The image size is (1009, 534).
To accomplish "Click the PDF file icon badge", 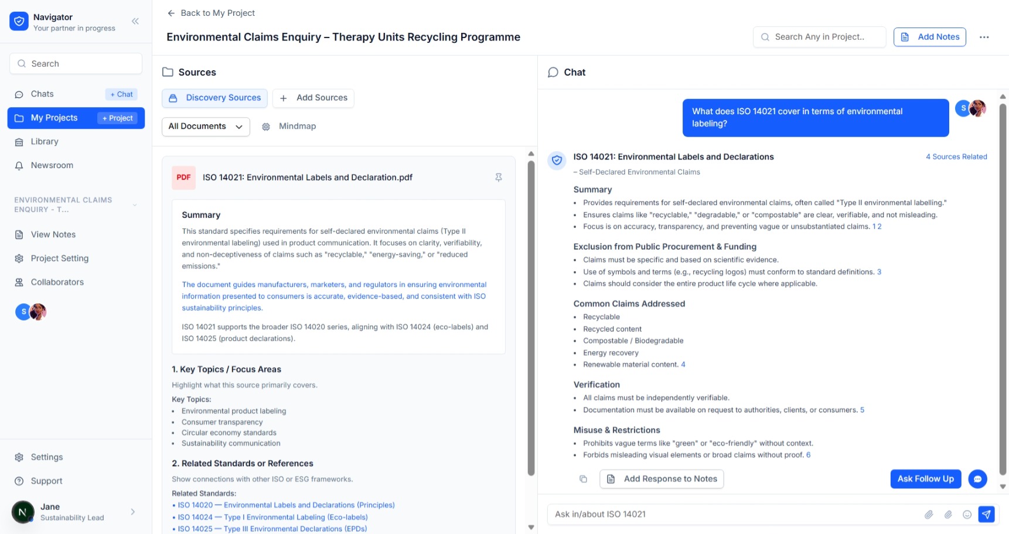I will point(183,177).
